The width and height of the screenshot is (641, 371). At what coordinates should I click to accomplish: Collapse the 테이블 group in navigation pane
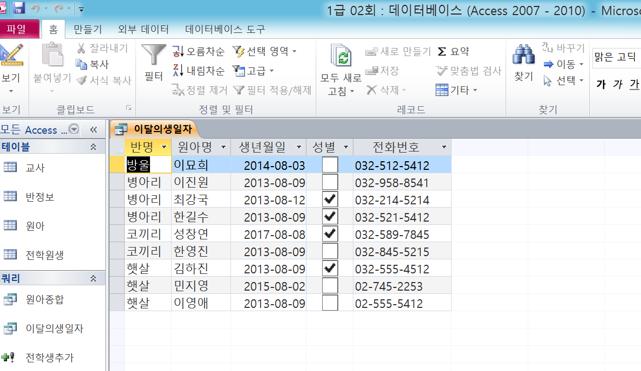93,147
